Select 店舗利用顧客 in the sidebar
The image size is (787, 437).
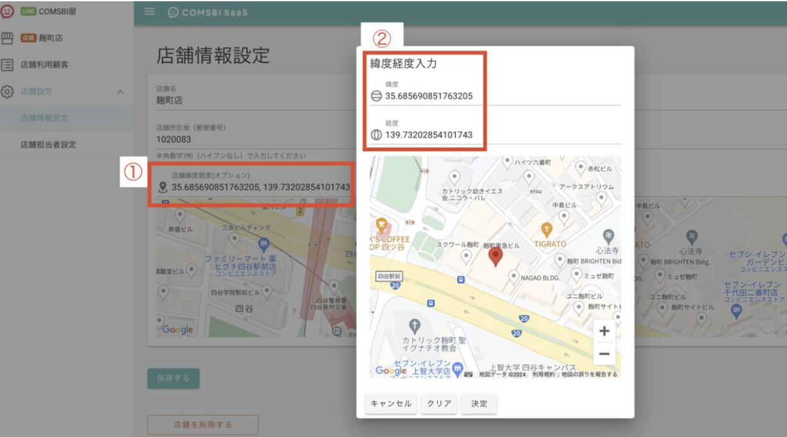[44, 65]
